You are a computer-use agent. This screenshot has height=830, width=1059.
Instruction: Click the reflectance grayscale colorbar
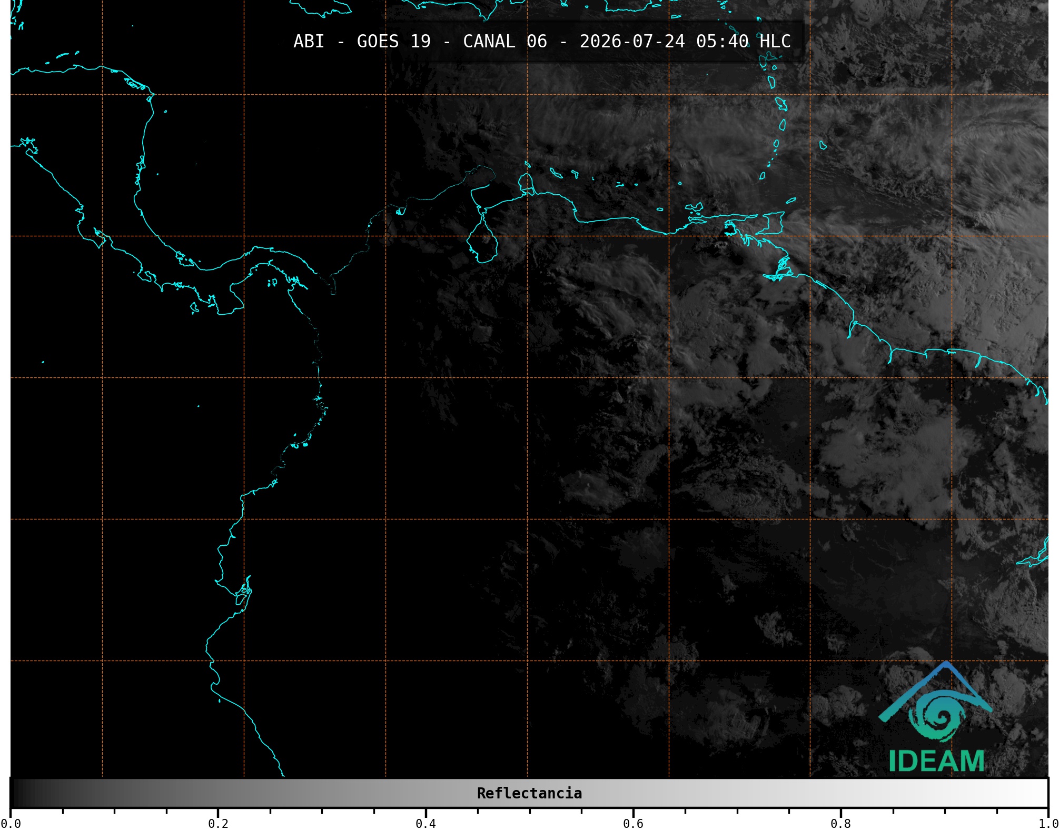coord(529,793)
